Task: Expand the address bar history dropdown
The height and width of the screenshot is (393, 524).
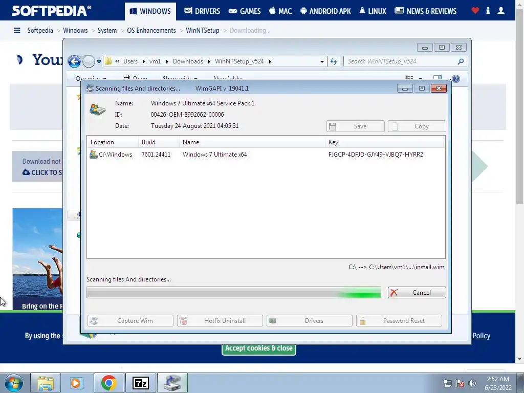Action: [x=322, y=61]
